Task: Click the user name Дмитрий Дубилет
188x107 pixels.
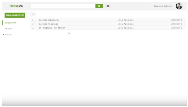Action: pos(163,6)
